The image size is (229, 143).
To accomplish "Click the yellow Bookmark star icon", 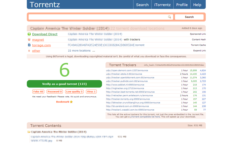I will coord(71,102).
